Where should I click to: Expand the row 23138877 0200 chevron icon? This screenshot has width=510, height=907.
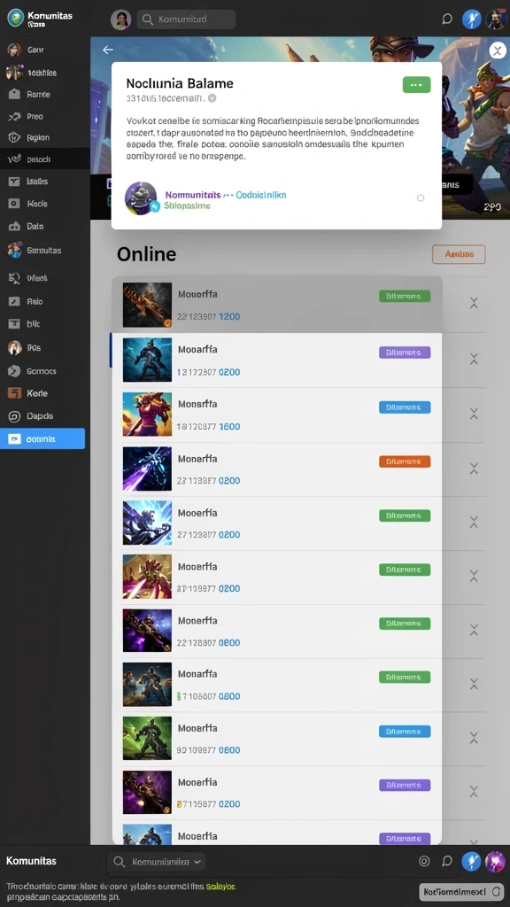click(x=475, y=468)
